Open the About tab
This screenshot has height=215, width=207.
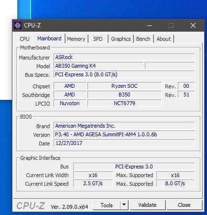click(x=163, y=39)
